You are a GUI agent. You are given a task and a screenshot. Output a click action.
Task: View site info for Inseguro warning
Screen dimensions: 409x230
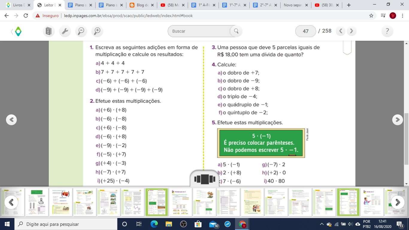click(x=47, y=16)
